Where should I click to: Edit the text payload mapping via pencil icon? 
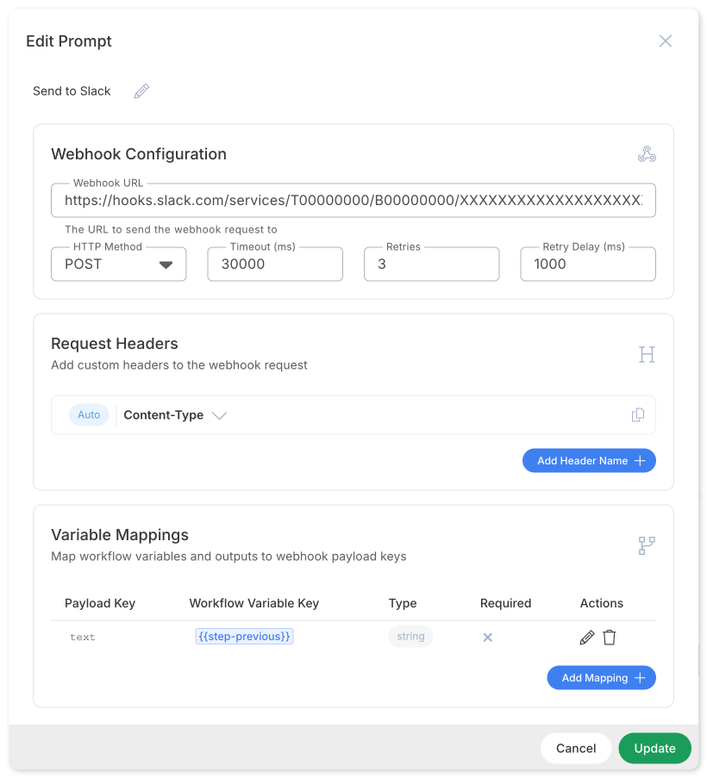(x=587, y=637)
